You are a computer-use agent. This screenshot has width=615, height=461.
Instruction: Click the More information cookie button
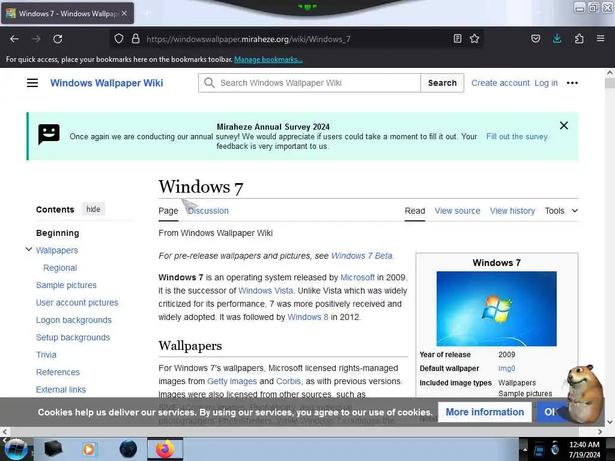485,412
